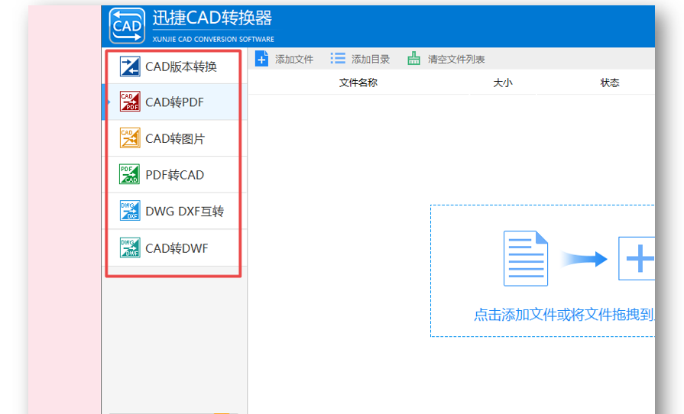This screenshot has height=414, width=684.
Task: Click the PDF转CAD green icon
Action: point(130,174)
